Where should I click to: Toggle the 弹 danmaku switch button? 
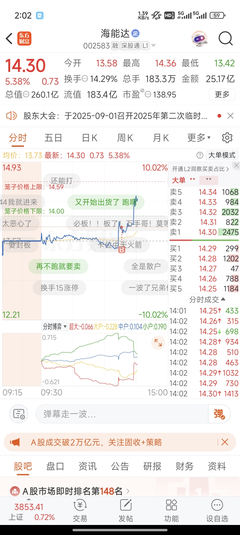[x=219, y=414]
